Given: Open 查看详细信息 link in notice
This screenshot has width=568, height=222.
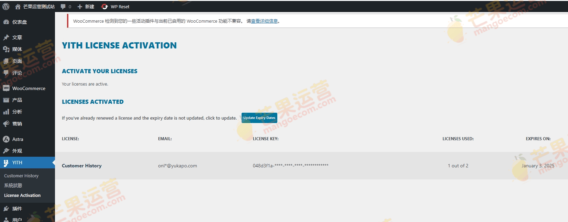Looking at the screenshot, I should [264, 21].
